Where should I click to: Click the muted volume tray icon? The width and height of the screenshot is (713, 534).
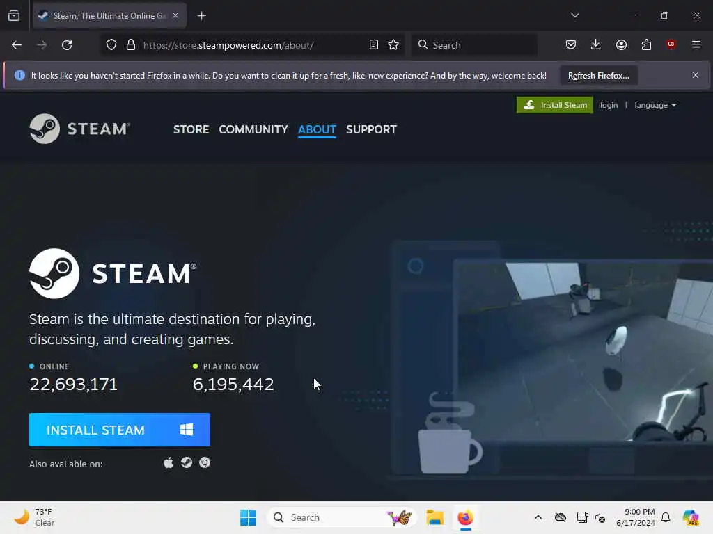(600, 517)
